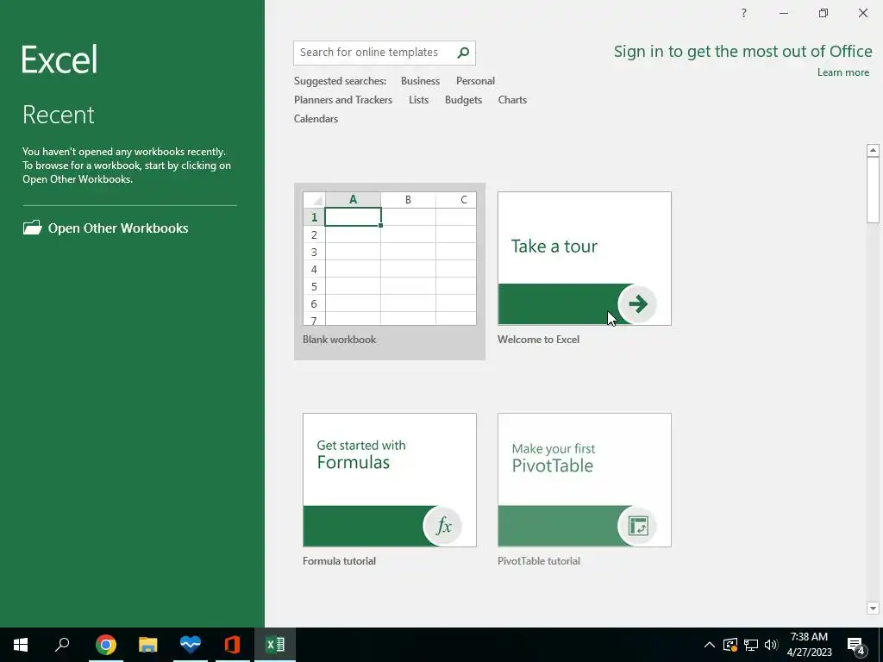The height and width of the screenshot is (662, 883).
Task: Click the folder icon beside Open Other Workbooks
Action: tap(32, 228)
